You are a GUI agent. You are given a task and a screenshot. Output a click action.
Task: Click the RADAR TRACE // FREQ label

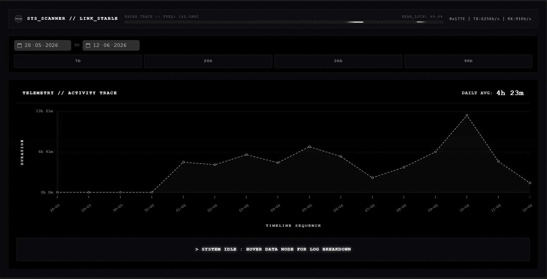pos(162,17)
